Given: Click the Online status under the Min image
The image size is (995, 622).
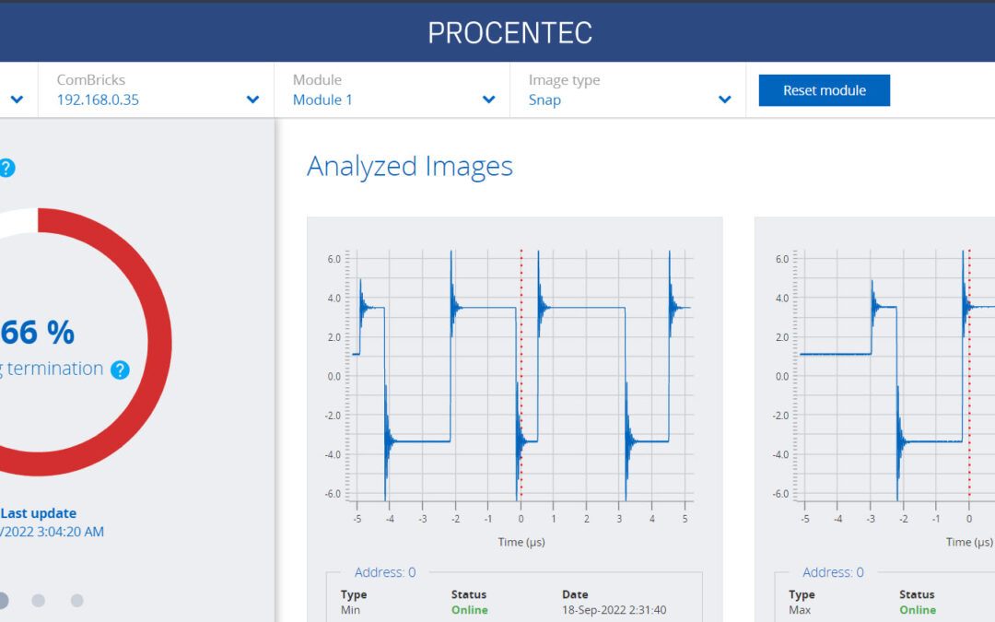Looking at the screenshot, I should pos(469,610).
